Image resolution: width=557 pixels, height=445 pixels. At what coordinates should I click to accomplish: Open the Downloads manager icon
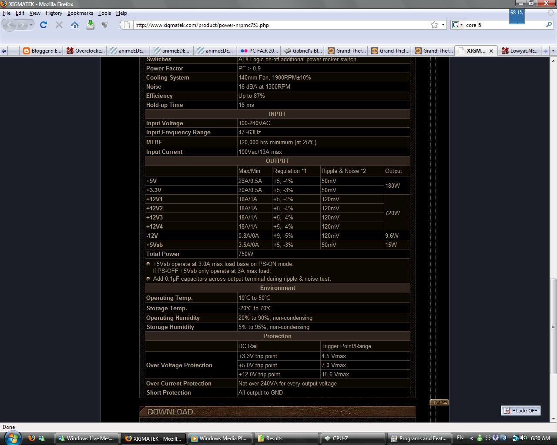pyautogui.click(x=90, y=25)
